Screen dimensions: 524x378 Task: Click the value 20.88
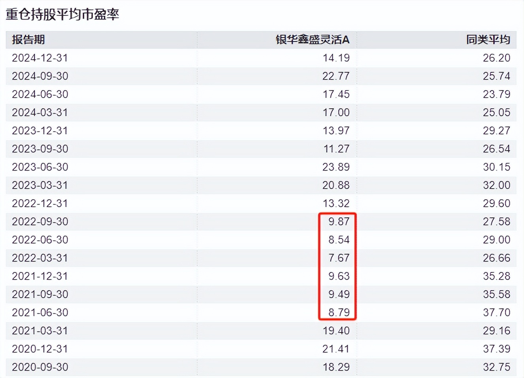[x=336, y=185]
